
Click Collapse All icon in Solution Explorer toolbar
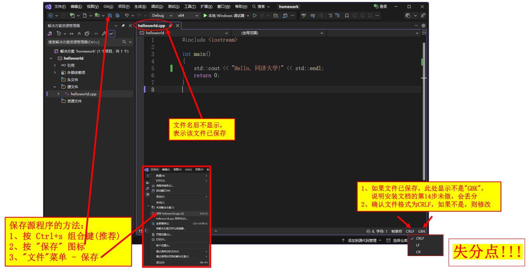click(x=79, y=34)
